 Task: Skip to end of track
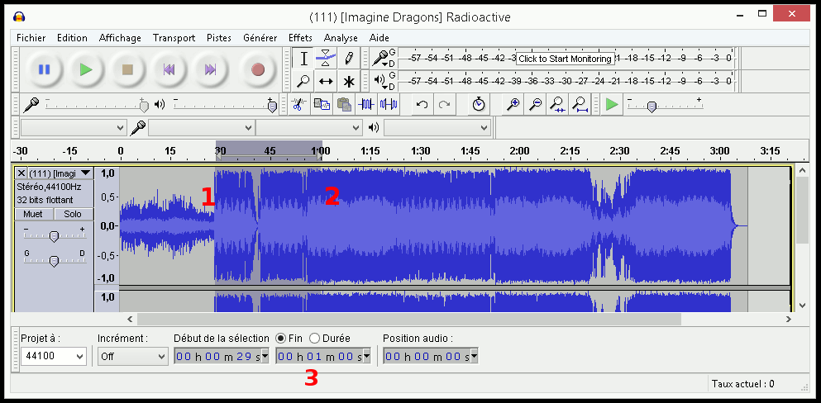pyautogui.click(x=210, y=69)
